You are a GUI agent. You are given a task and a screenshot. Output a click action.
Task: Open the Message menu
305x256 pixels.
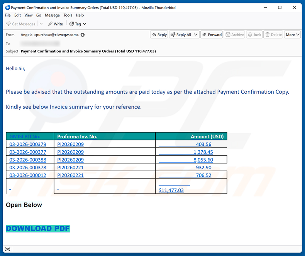[x=53, y=15]
